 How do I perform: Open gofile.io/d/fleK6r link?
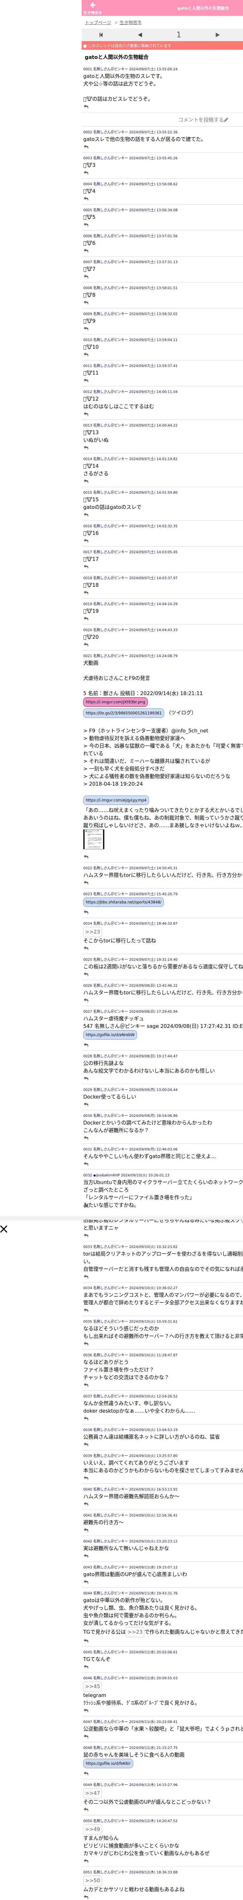[x=108, y=1764]
